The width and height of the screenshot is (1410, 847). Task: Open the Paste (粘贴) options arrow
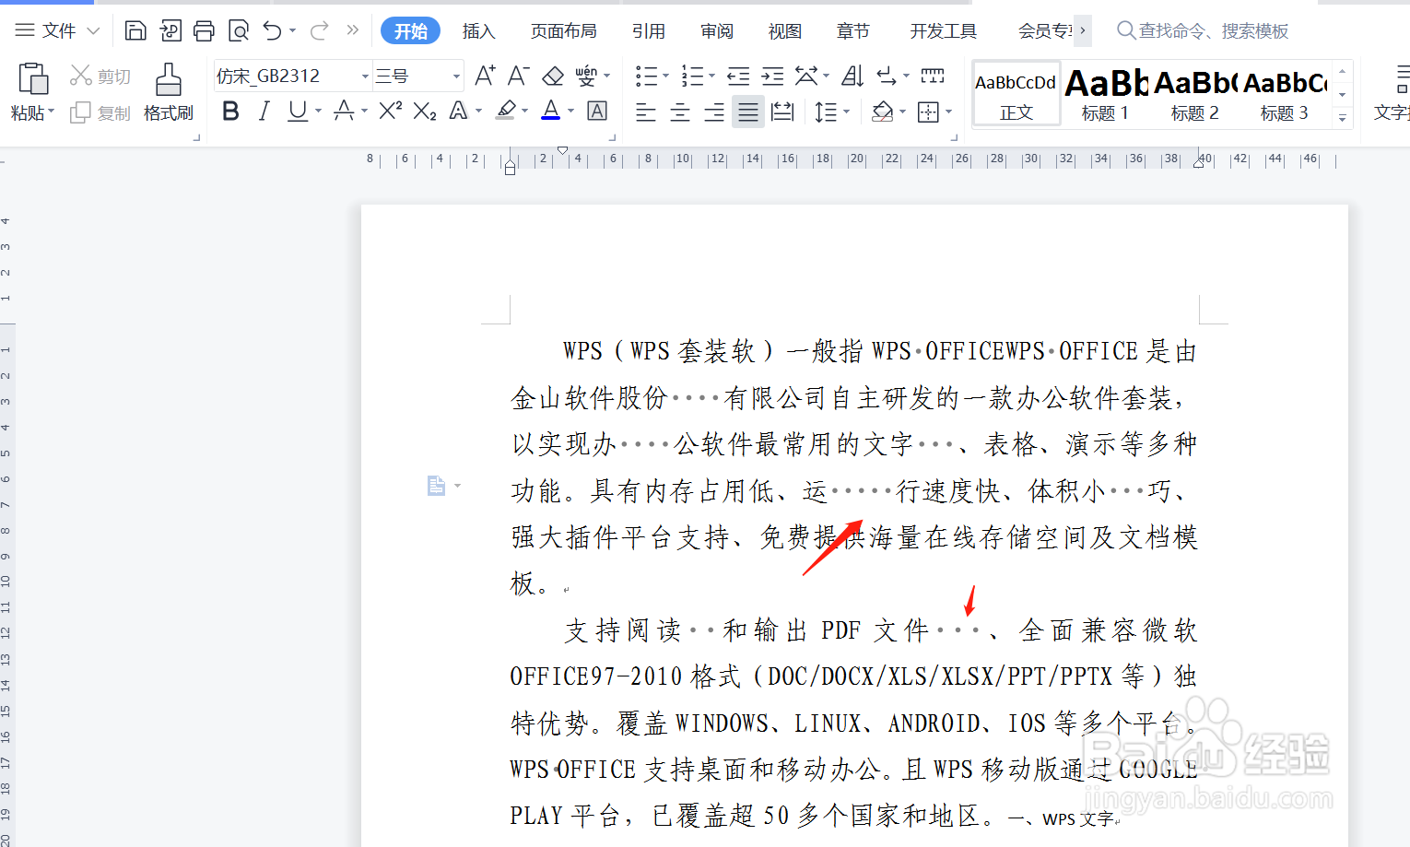point(51,112)
